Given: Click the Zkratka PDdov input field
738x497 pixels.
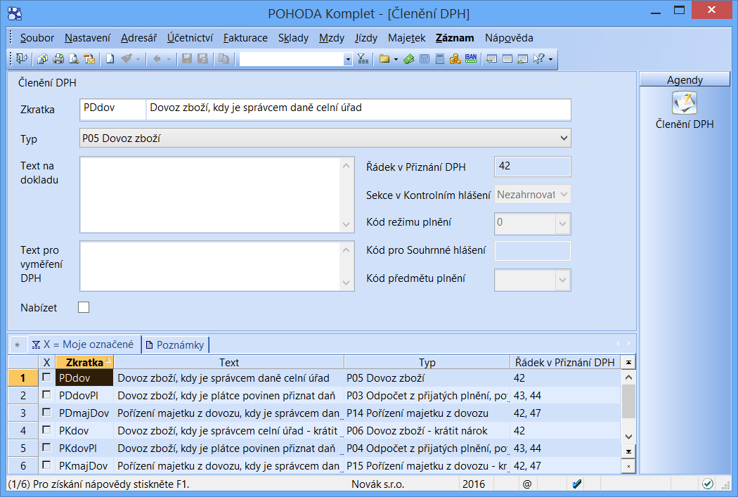Looking at the screenshot, I should click(113, 109).
